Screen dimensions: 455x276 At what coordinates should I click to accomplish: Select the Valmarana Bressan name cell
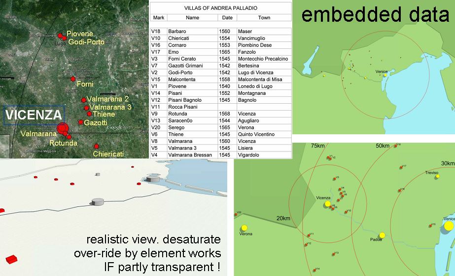pyautogui.click(x=192, y=155)
